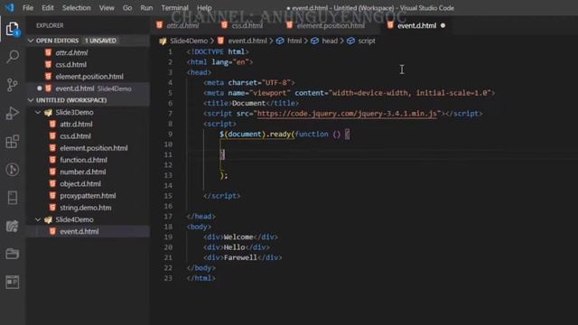
Task: Open Run and Debug view
Action: coord(12,113)
